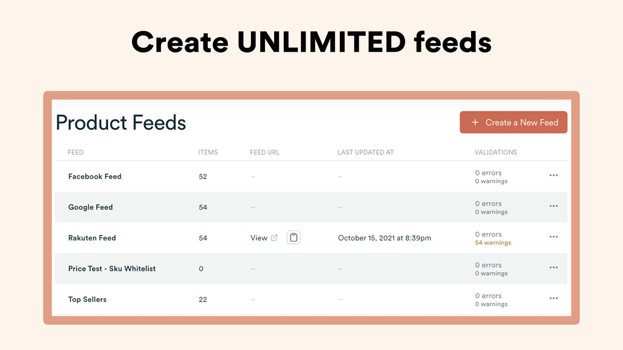Viewport: 623px width, 350px height.
Task: Sort by the ITEMS column header
Action: [x=208, y=152]
